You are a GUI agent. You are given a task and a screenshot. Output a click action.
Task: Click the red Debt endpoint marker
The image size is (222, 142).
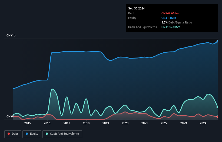coord(217,117)
